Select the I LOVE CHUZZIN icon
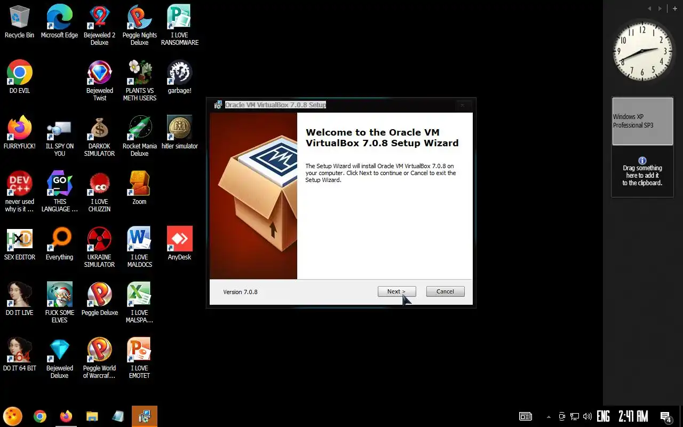 click(99, 192)
